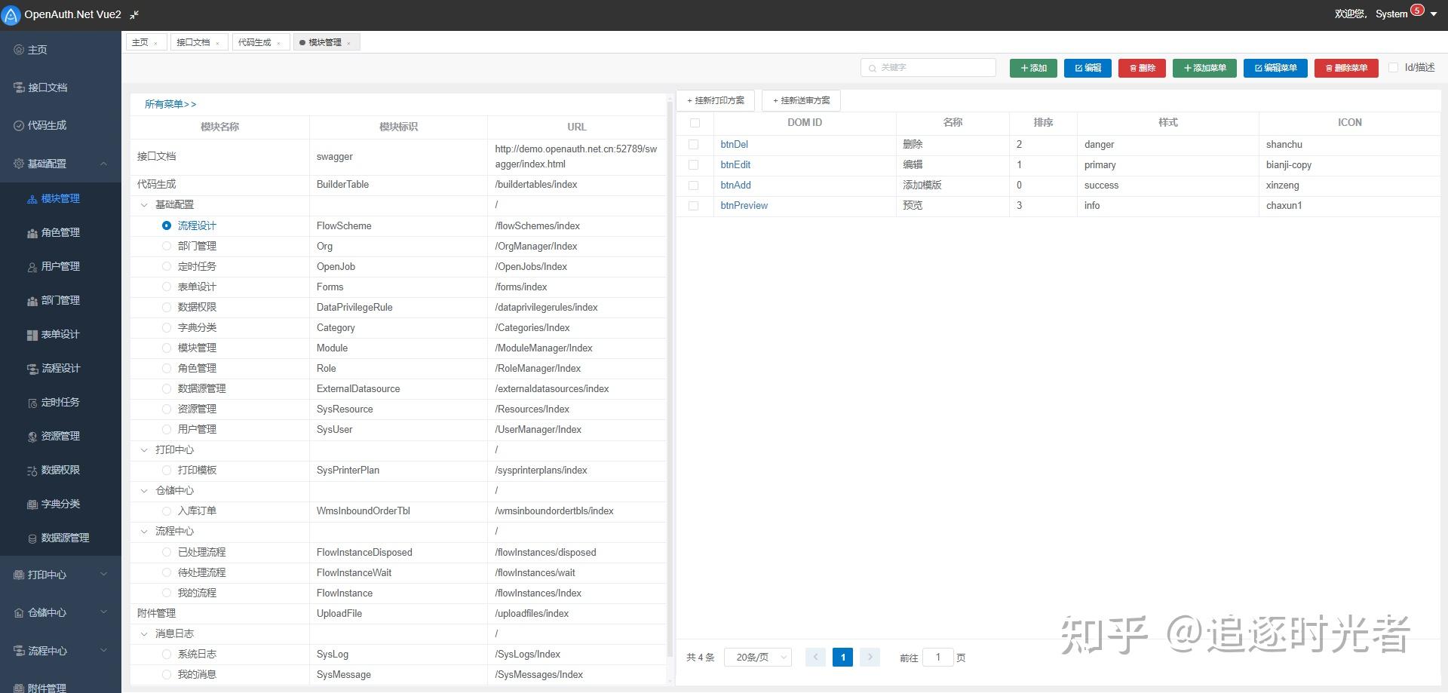This screenshot has width=1448, height=693.
Task: Select the 部门管理 radio button in the module tree
Action: pyautogui.click(x=167, y=246)
